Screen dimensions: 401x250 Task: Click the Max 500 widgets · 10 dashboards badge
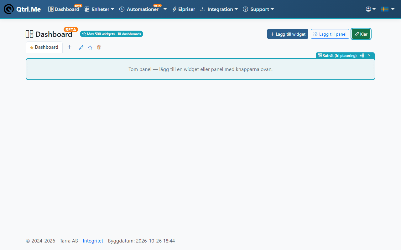pyautogui.click(x=112, y=34)
